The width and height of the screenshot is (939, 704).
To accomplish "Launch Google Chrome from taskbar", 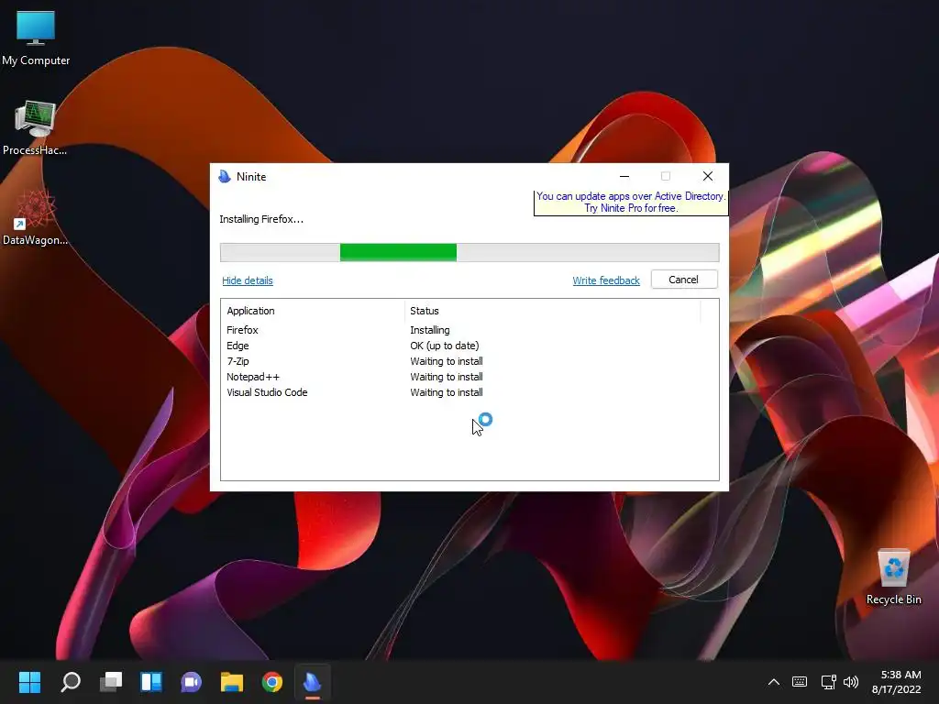I will pyautogui.click(x=271, y=682).
